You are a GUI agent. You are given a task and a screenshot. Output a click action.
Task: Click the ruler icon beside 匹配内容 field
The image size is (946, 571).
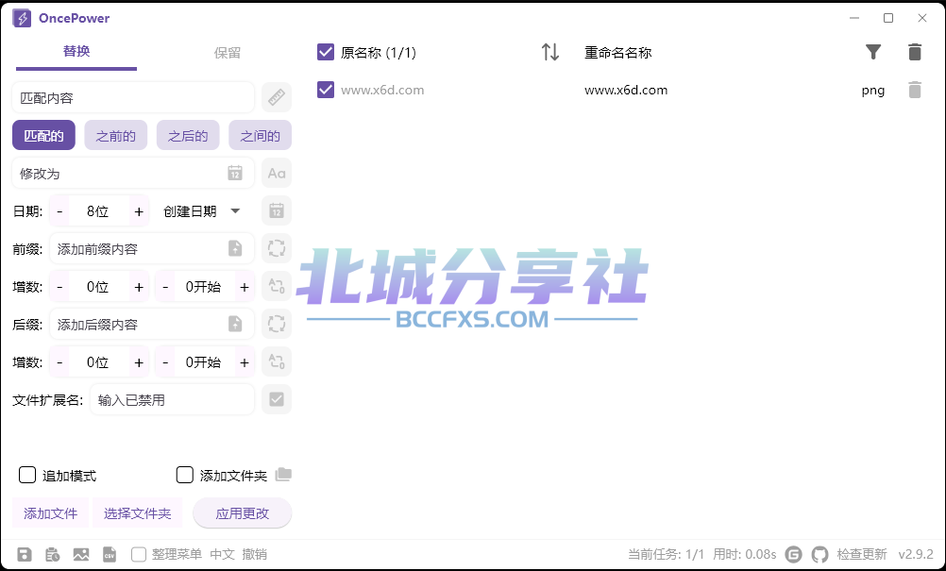coord(277,97)
